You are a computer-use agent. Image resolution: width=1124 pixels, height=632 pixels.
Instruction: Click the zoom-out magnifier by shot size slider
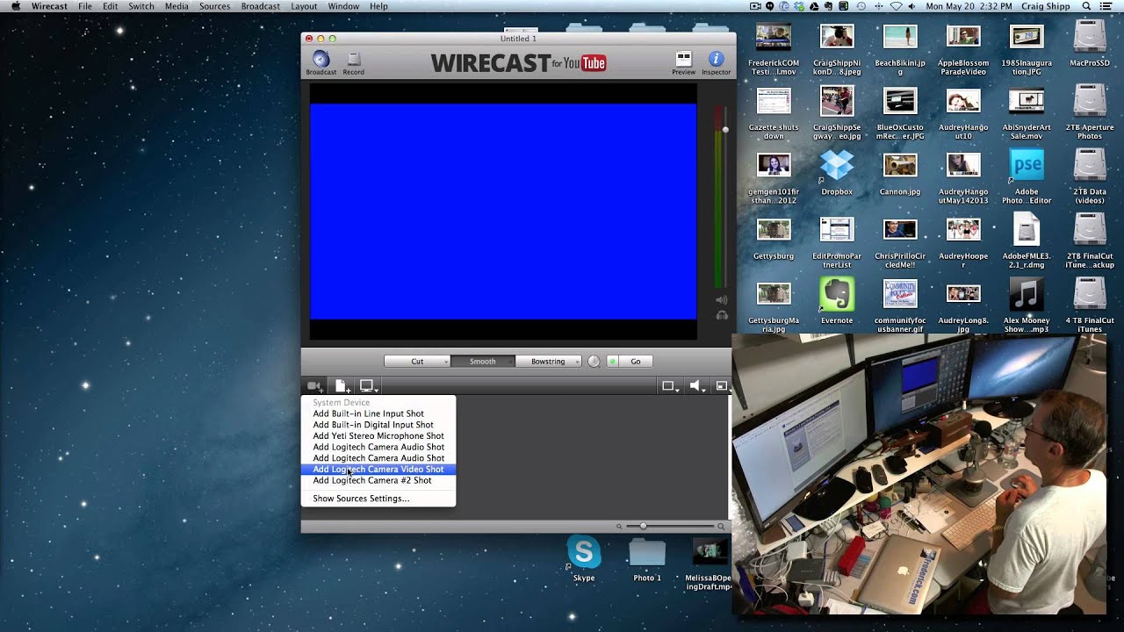(x=619, y=527)
